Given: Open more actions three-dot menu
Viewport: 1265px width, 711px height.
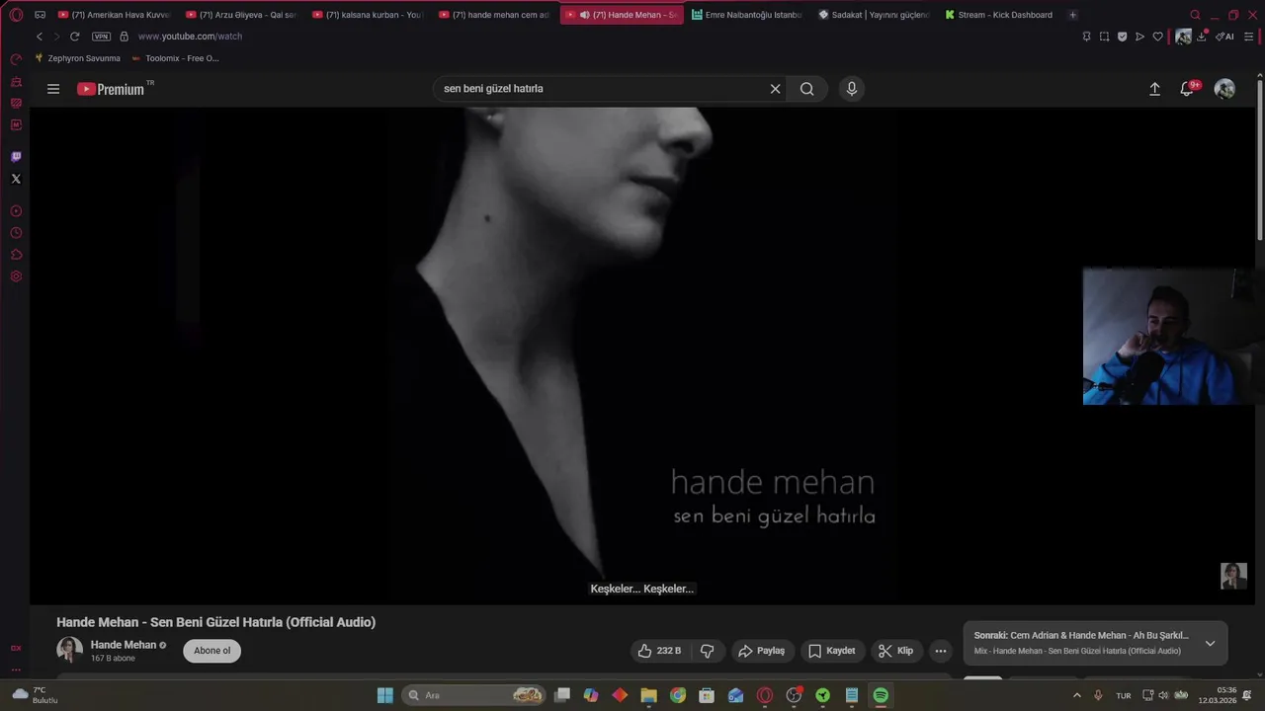Looking at the screenshot, I should (x=941, y=651).
